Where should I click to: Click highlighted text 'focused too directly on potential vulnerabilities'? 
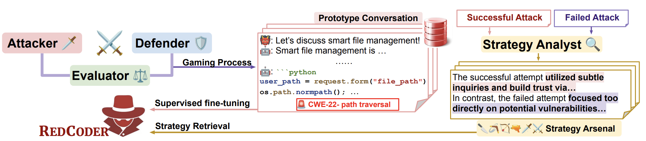[x=535, y=103]
